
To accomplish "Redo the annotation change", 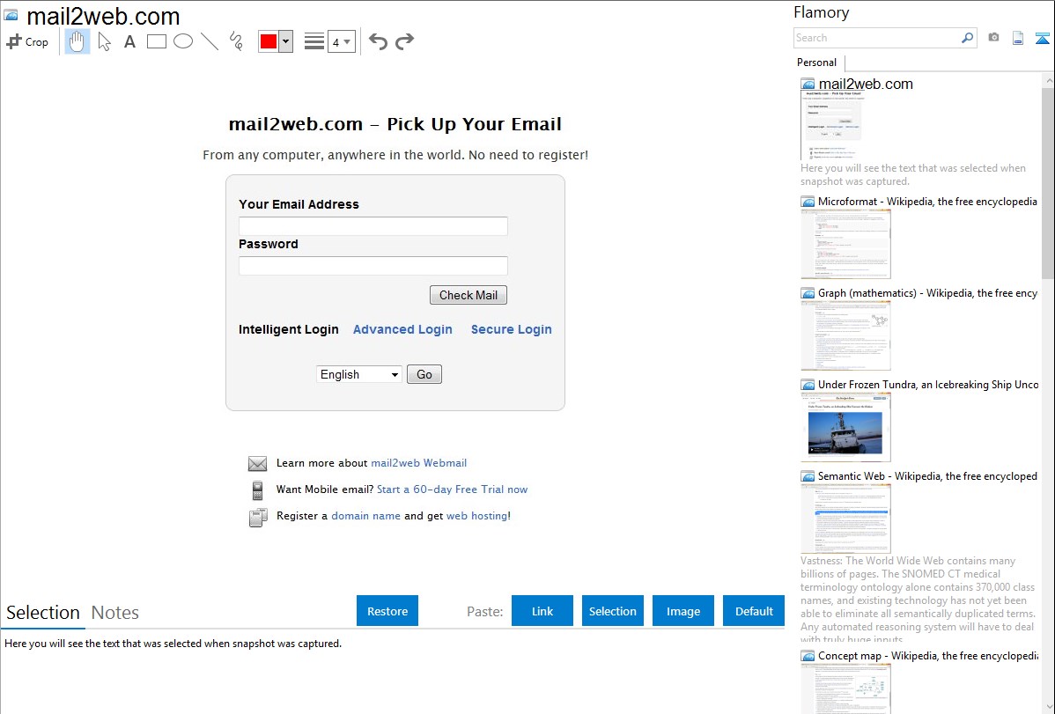I will [x=404, y=41].
